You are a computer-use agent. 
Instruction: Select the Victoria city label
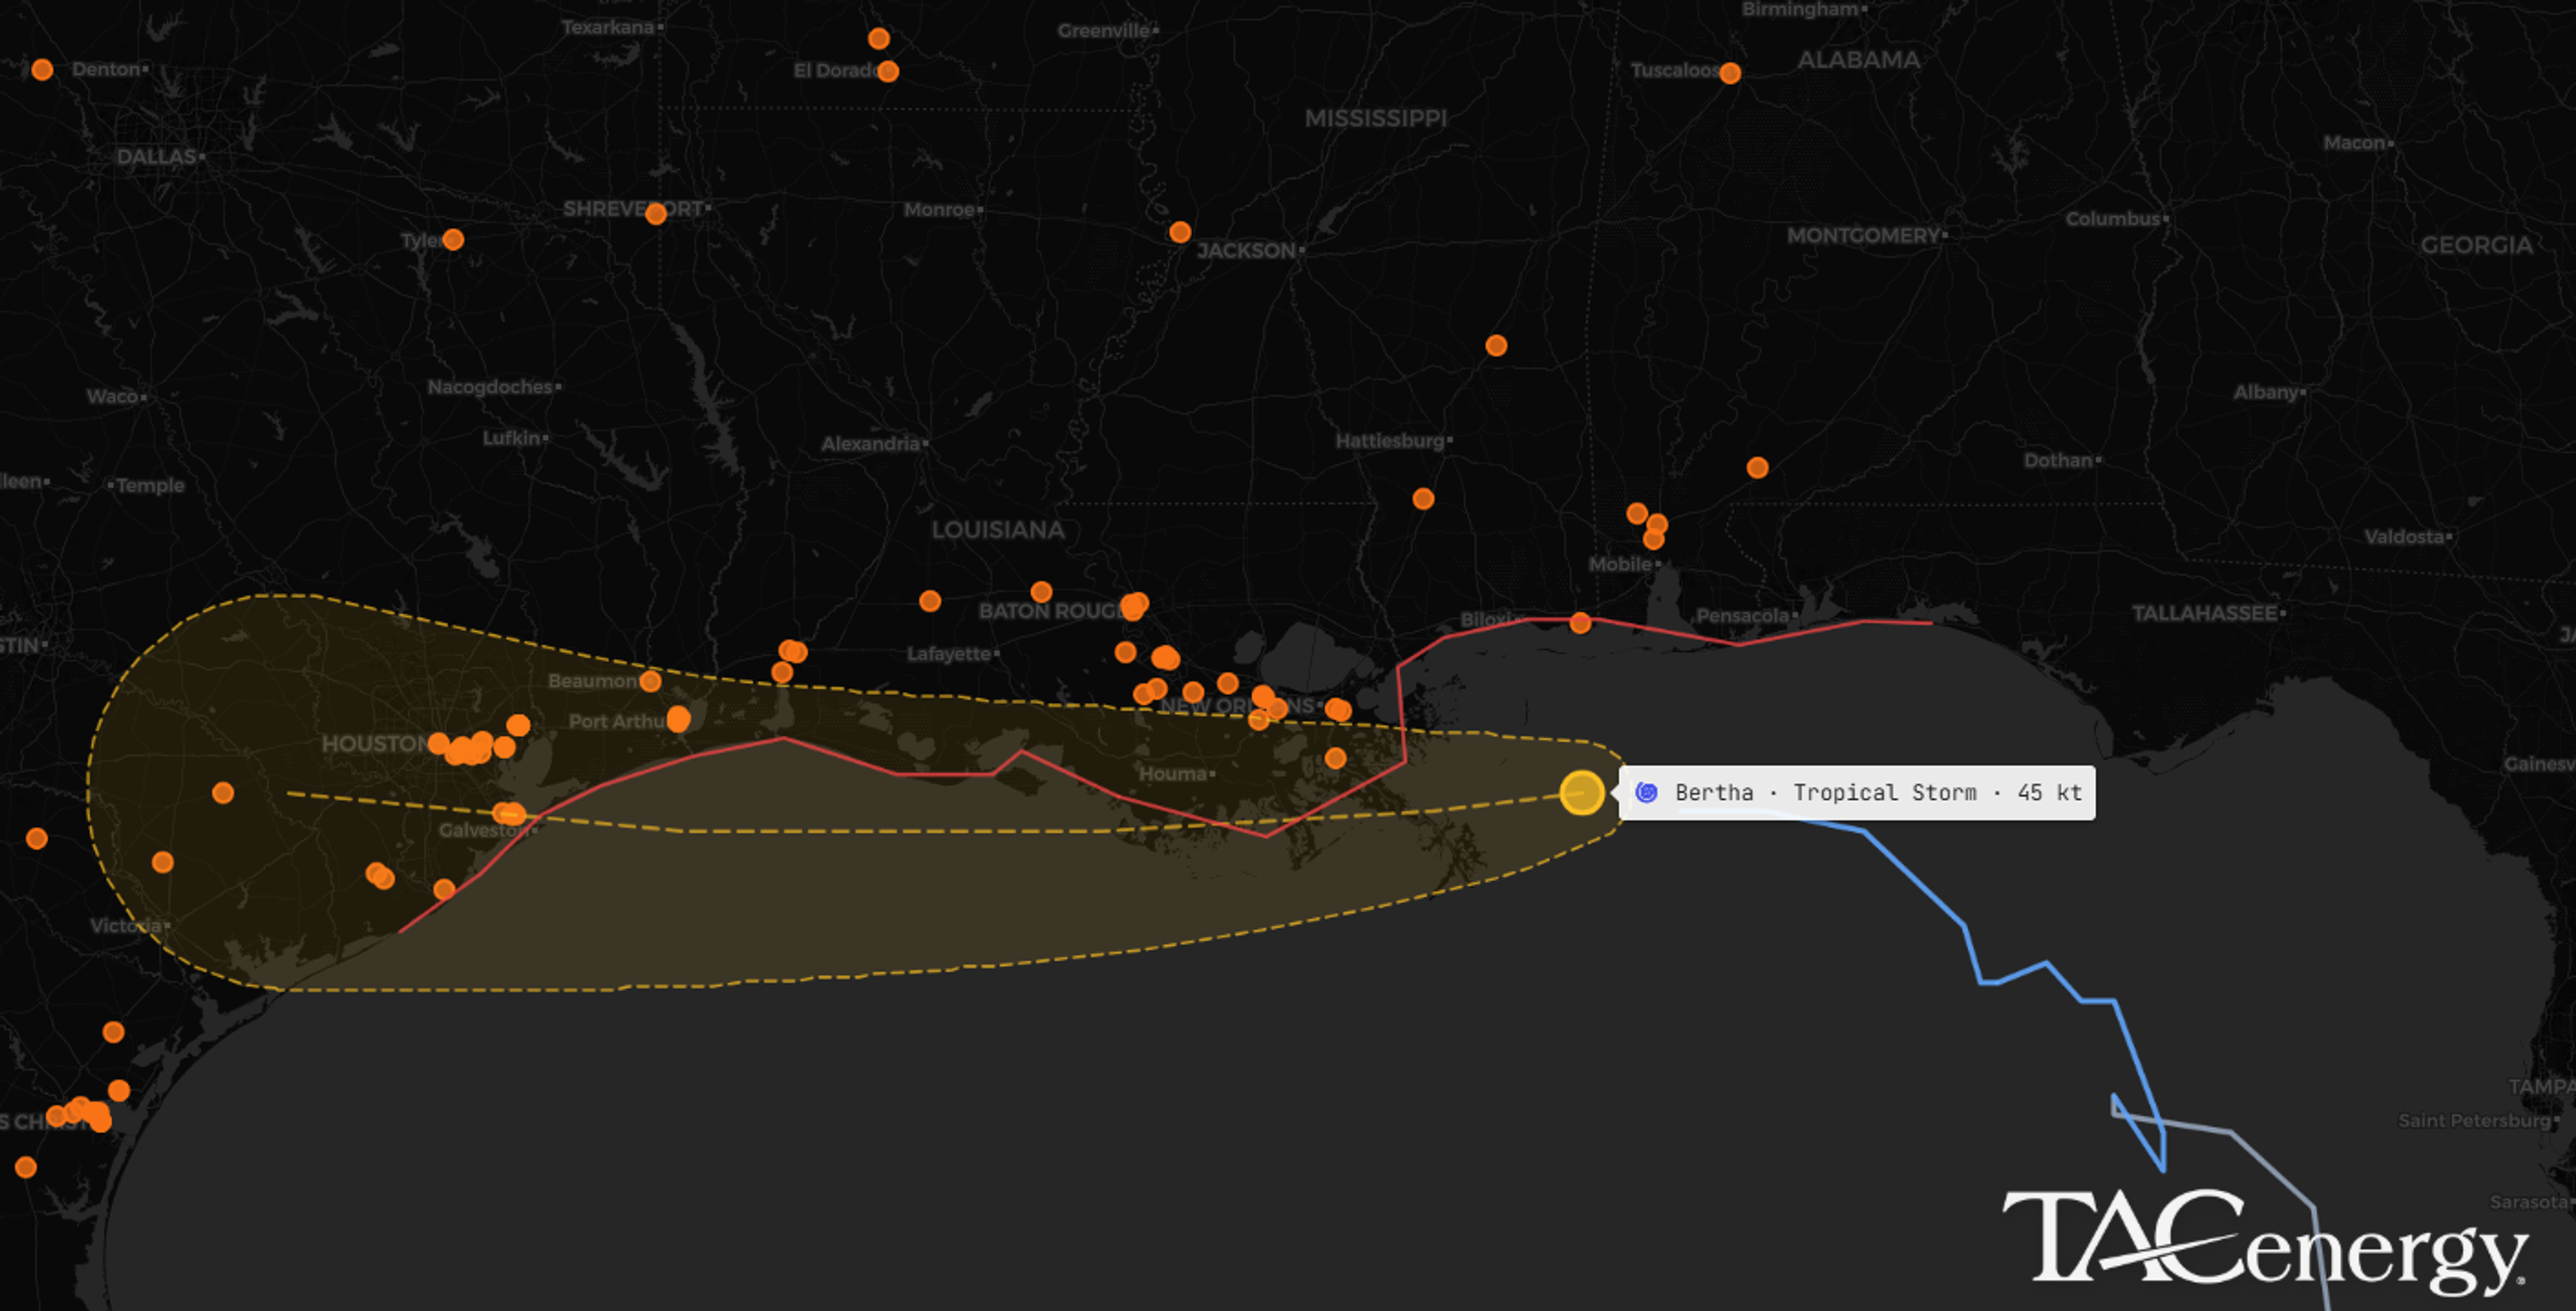tap(126, 926)
